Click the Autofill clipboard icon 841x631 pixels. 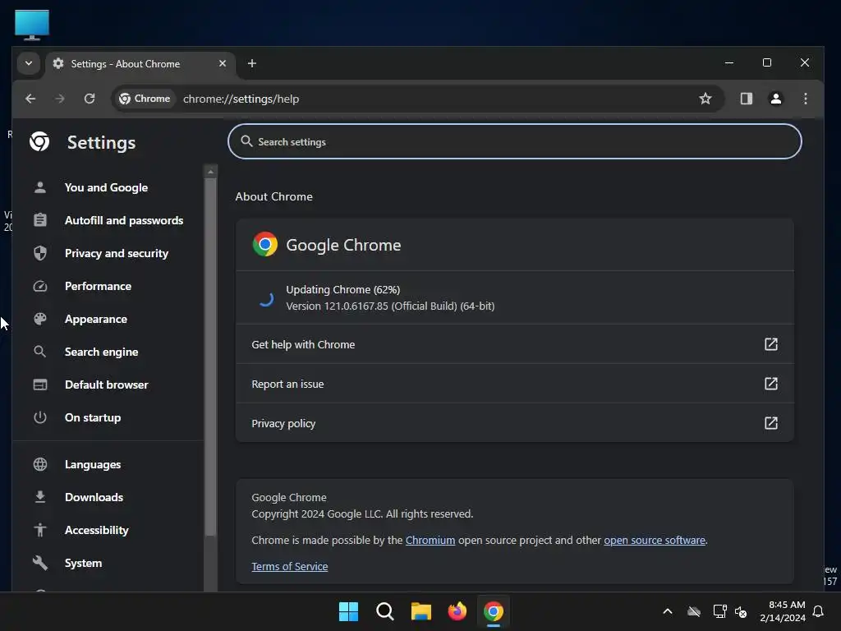[39, 220]
